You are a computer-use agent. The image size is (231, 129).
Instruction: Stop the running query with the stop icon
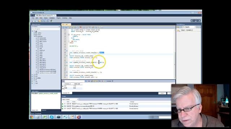[78, 27]
